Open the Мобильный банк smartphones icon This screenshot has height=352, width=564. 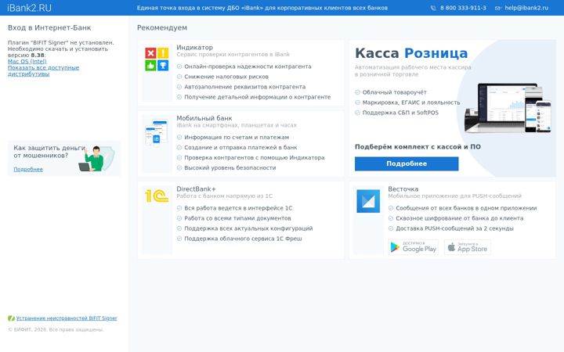pos(157,132)
